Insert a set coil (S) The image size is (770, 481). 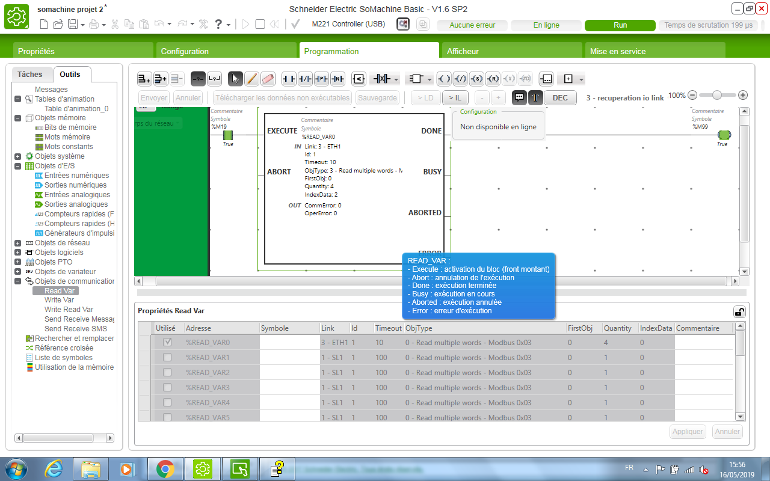pyautogui.click(x=476, y=79)
